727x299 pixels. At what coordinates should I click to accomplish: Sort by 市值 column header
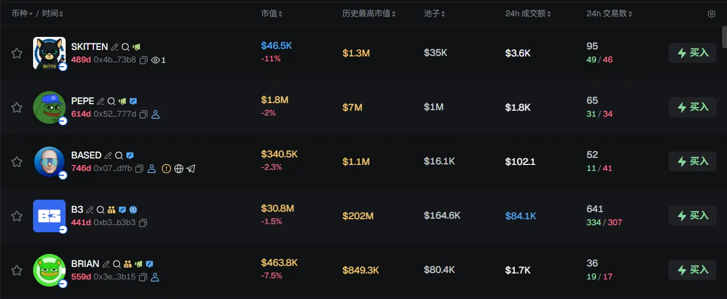(271, 14)
